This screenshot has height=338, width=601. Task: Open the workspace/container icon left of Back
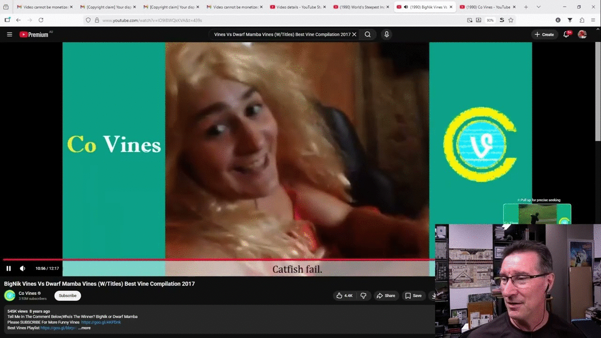7,20
